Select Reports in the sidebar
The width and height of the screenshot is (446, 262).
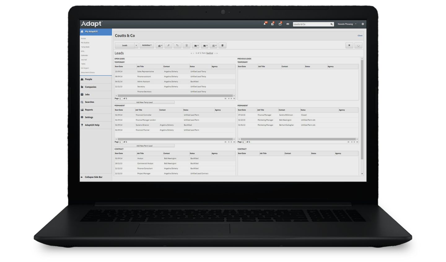click(x=89, y=110)
